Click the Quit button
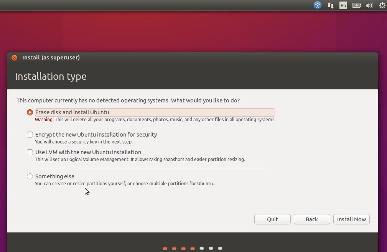Viewport: 387px width, 252px height. [272, 219]
